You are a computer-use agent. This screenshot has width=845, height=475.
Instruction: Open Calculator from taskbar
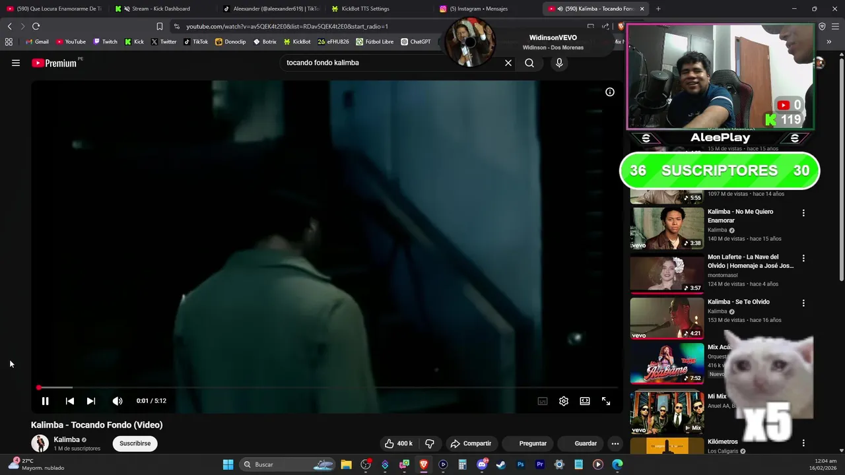(462, 464)
